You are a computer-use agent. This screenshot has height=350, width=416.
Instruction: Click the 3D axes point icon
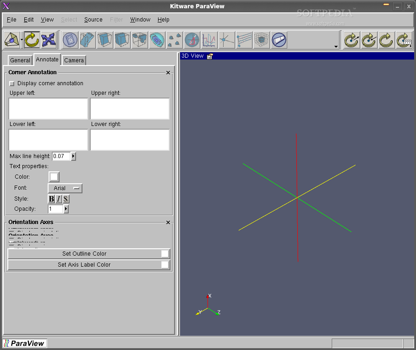(227, 40)
